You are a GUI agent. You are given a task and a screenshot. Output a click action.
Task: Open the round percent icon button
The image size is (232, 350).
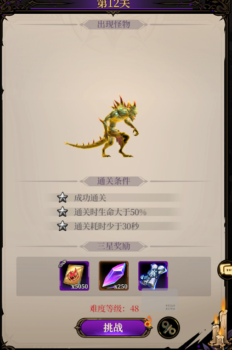(x=169, y=327)
